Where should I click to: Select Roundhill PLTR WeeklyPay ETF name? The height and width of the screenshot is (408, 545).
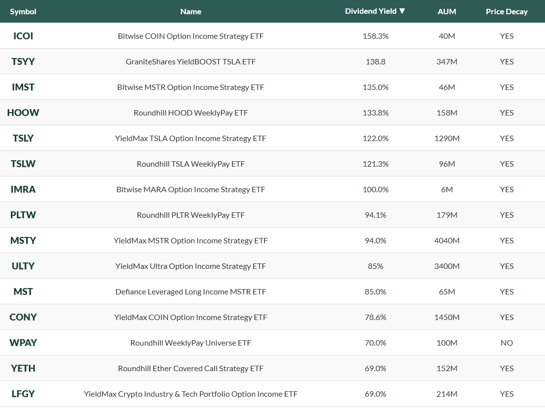coord(191,215)
